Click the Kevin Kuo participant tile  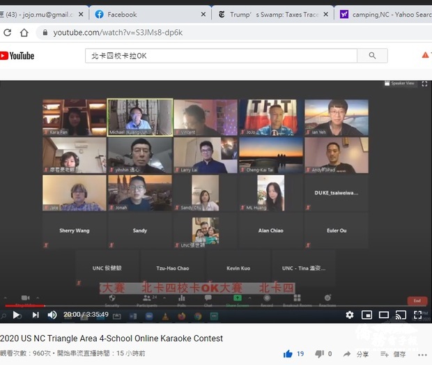[238, 268]
